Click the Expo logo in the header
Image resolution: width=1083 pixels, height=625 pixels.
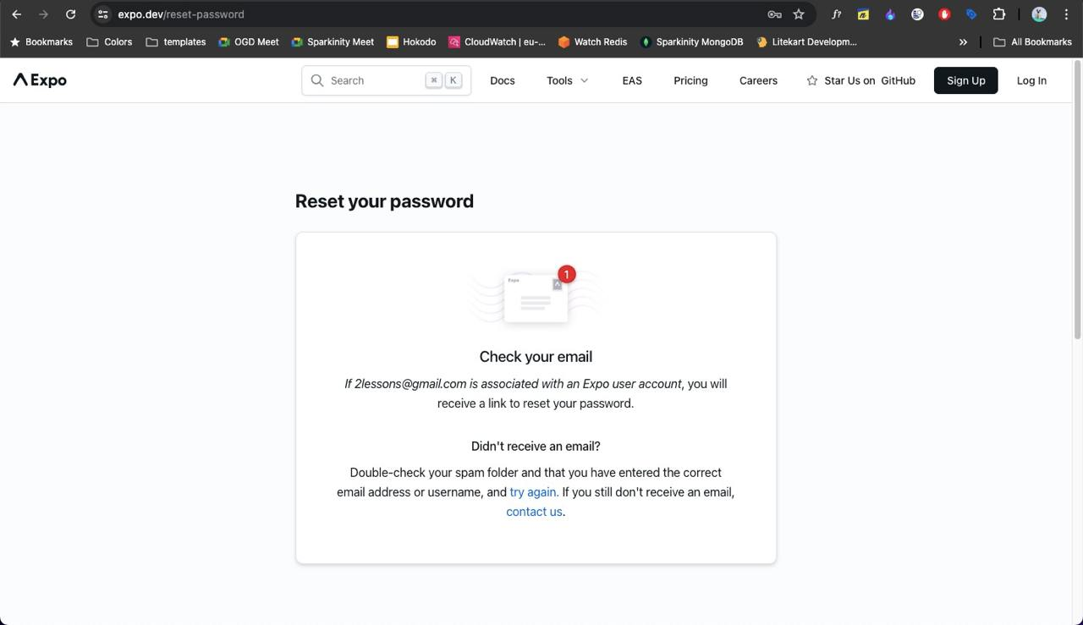pos(40,80)
